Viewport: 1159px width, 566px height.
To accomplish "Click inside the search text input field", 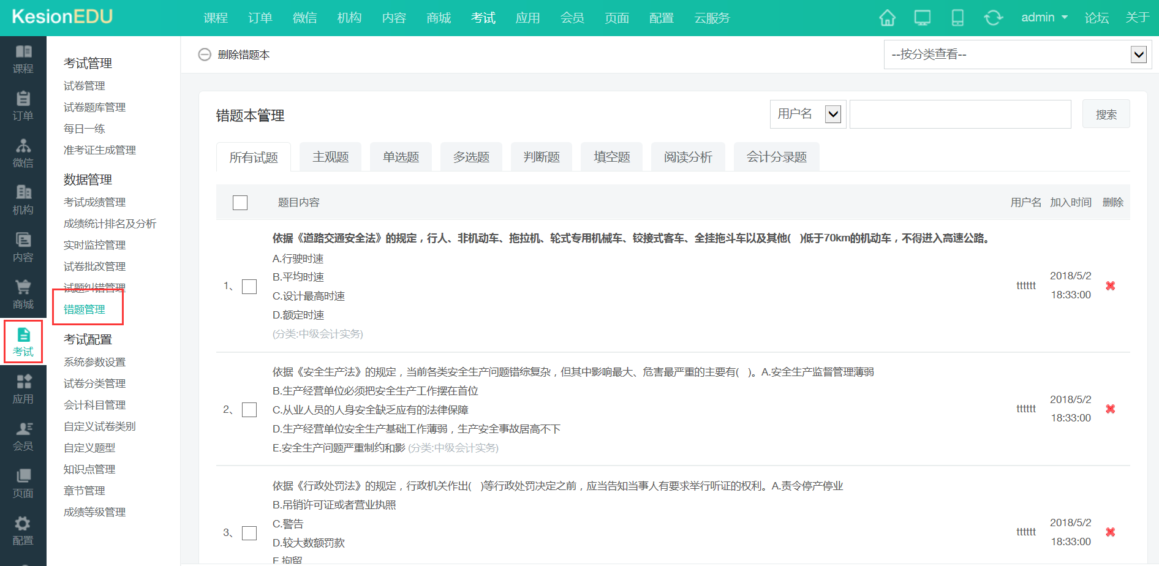I will point(959,114).
